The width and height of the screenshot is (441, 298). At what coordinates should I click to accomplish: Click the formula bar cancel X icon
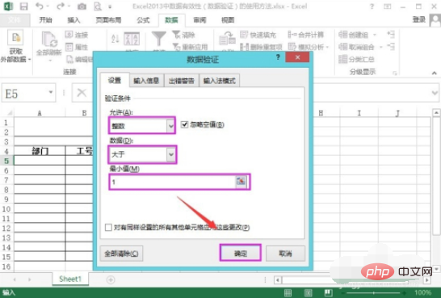pos(82,93)
